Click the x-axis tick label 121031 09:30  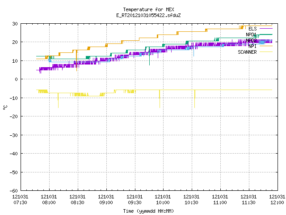coord(135,200)
